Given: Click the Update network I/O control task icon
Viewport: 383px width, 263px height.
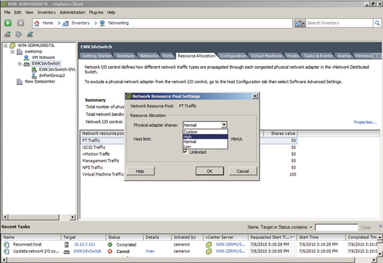Looking at the screenshot, I should coord(7,251).
